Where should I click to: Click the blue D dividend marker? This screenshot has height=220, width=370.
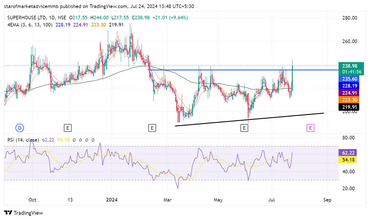[x=20, y=128]
